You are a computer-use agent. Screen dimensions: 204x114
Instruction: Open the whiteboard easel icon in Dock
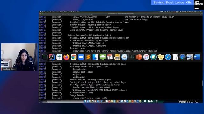59,57
